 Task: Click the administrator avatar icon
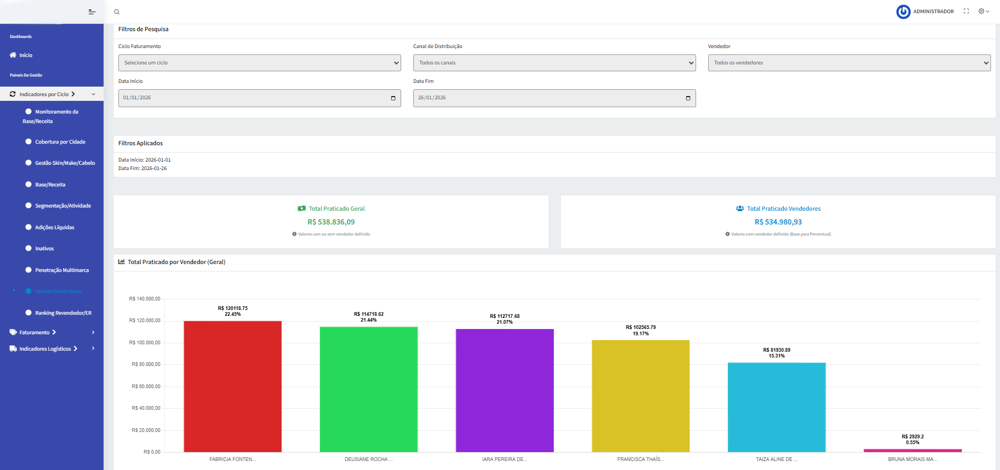[903, 12]
